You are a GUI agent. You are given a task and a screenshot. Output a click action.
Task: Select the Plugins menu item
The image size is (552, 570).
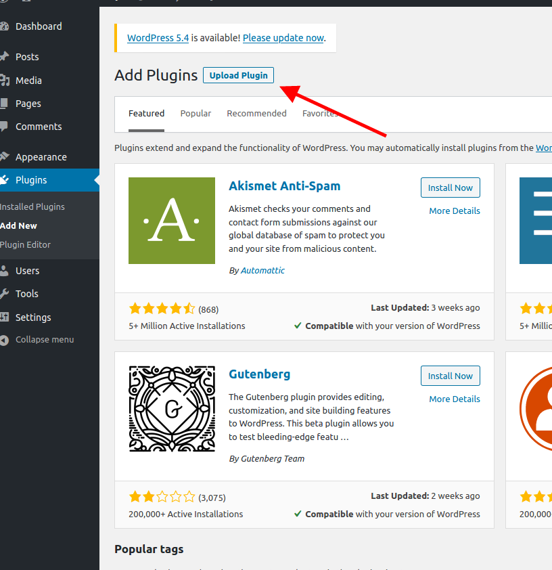click(x=49, y=180)
